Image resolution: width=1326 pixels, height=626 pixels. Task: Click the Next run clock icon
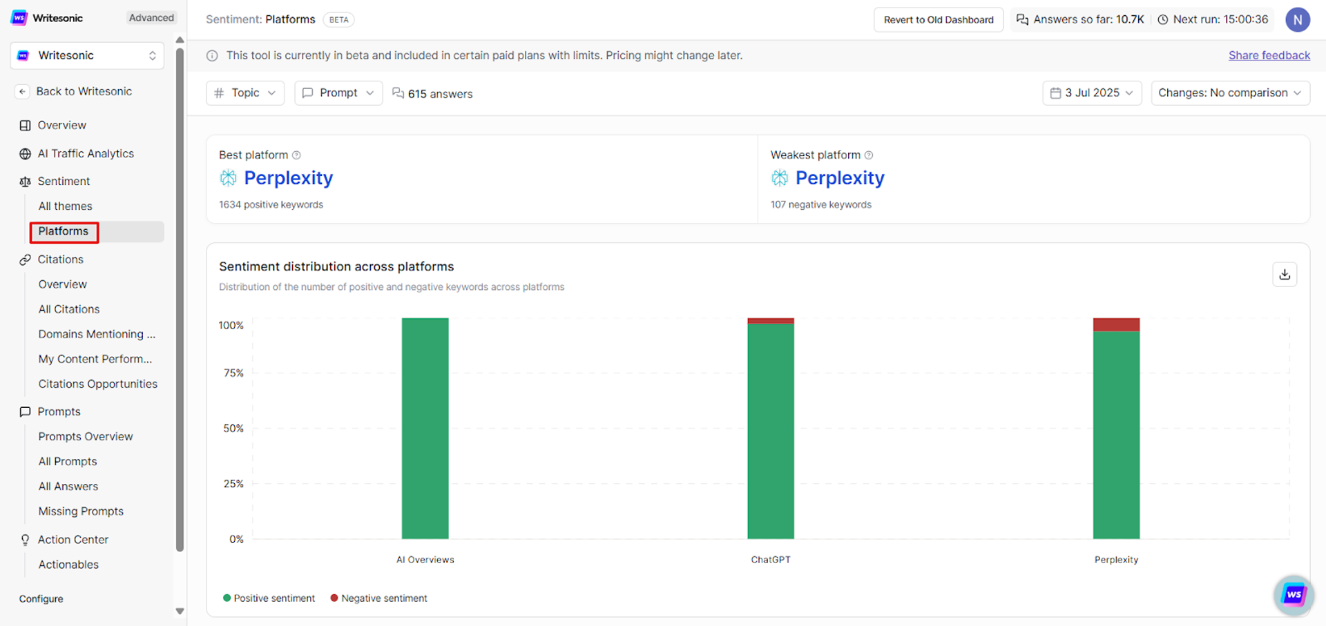(x=1163, y=19)
